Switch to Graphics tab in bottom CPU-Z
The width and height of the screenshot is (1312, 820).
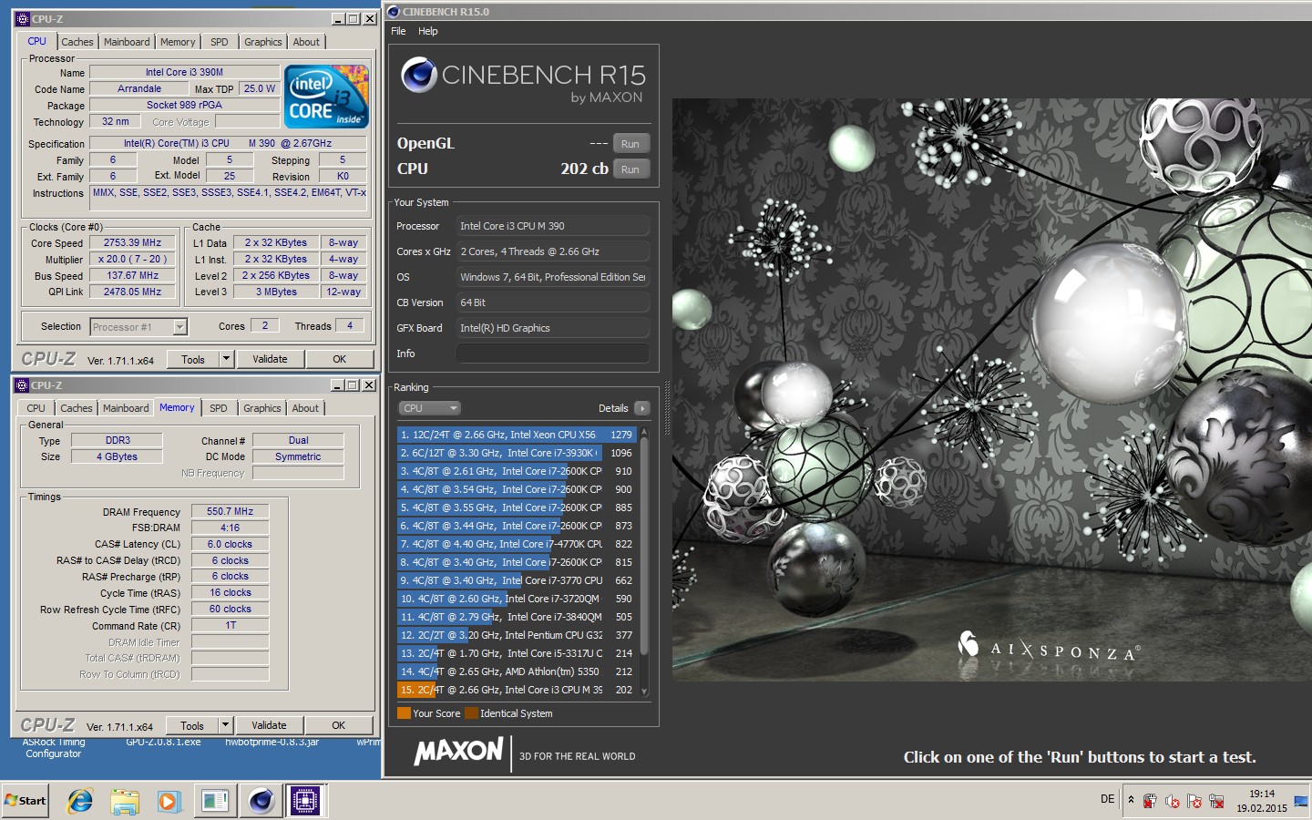262,408
